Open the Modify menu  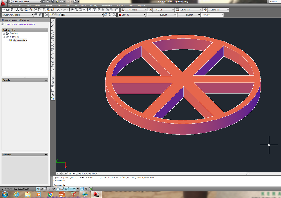[x=94, y=6]
